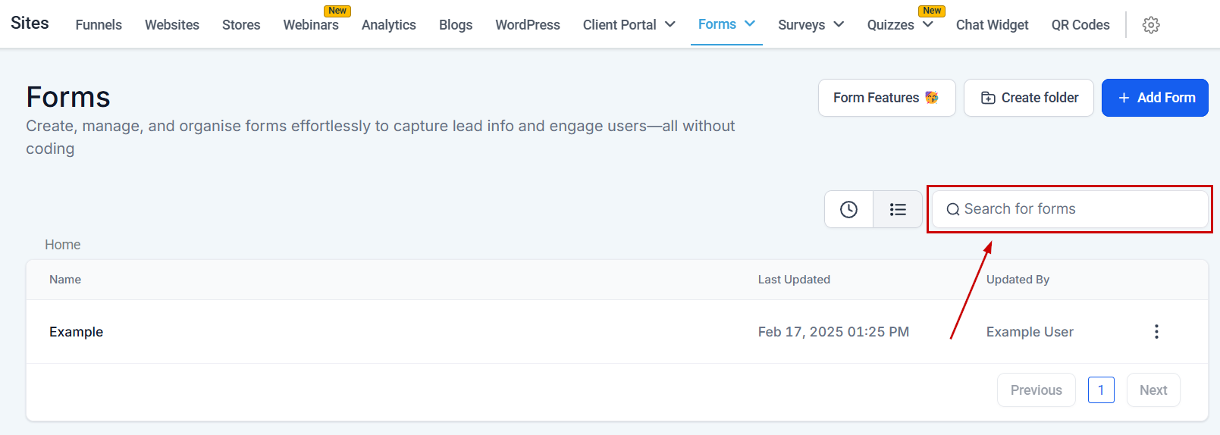The height and width of the screenshot is (435, 1220).
Task: Open three-dot menu for Example form
Action: tap(1156, 331)
